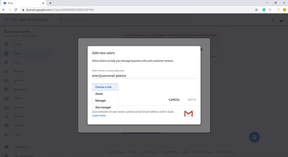Click the Products basket icon
Screen dimensions: 288x157
pyautogui.click(x=6, y=108)
